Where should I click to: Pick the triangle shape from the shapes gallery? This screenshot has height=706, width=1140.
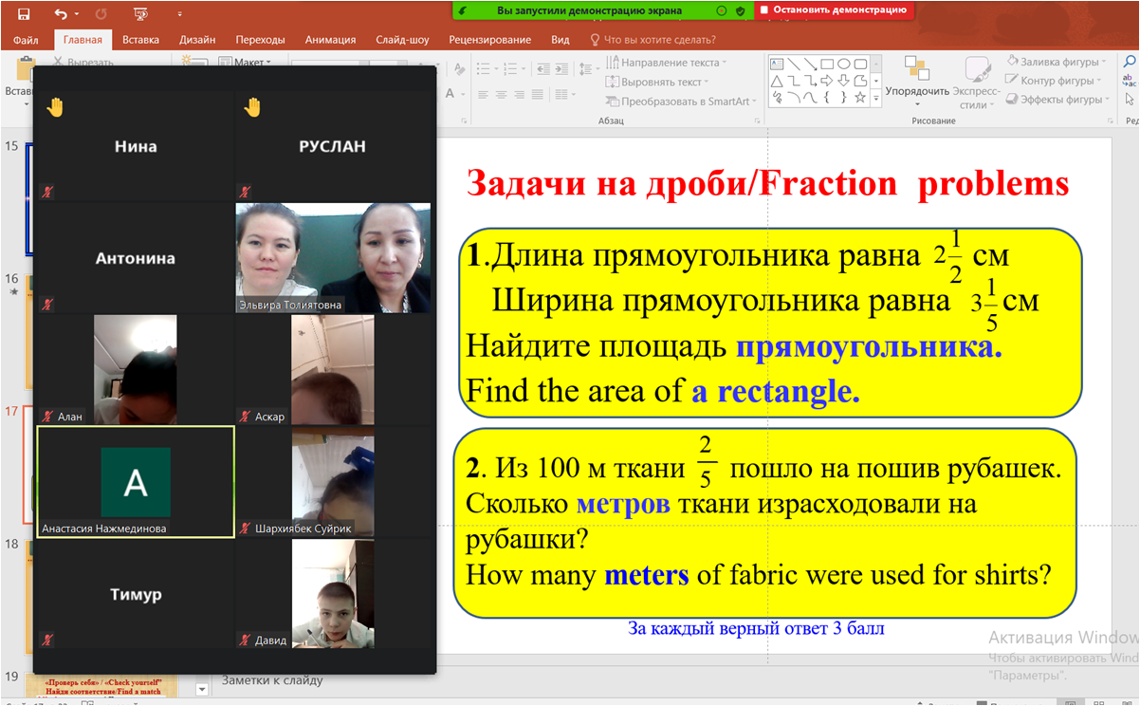(x=777, y=81)
